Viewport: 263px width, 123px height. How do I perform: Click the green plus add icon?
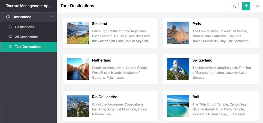(x=246, y=6)
